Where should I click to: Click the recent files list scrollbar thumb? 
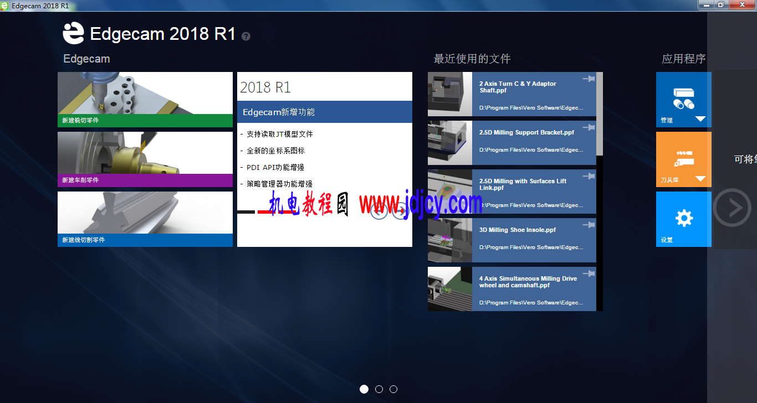tap(600, 113)
